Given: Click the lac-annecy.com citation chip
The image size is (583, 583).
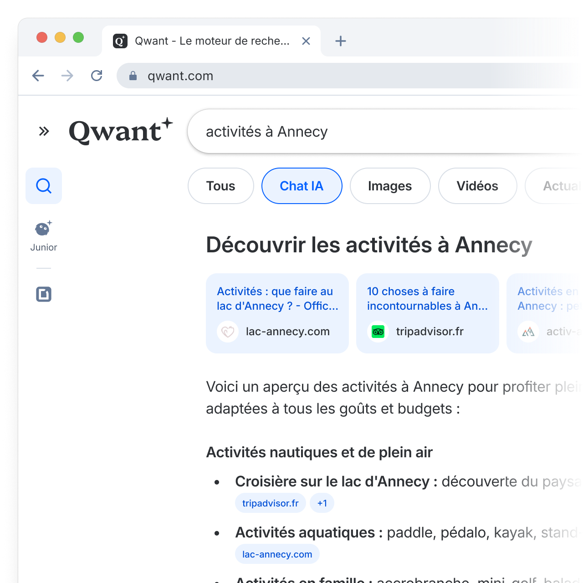Looking at the screenshot, I should coord(277,554).
